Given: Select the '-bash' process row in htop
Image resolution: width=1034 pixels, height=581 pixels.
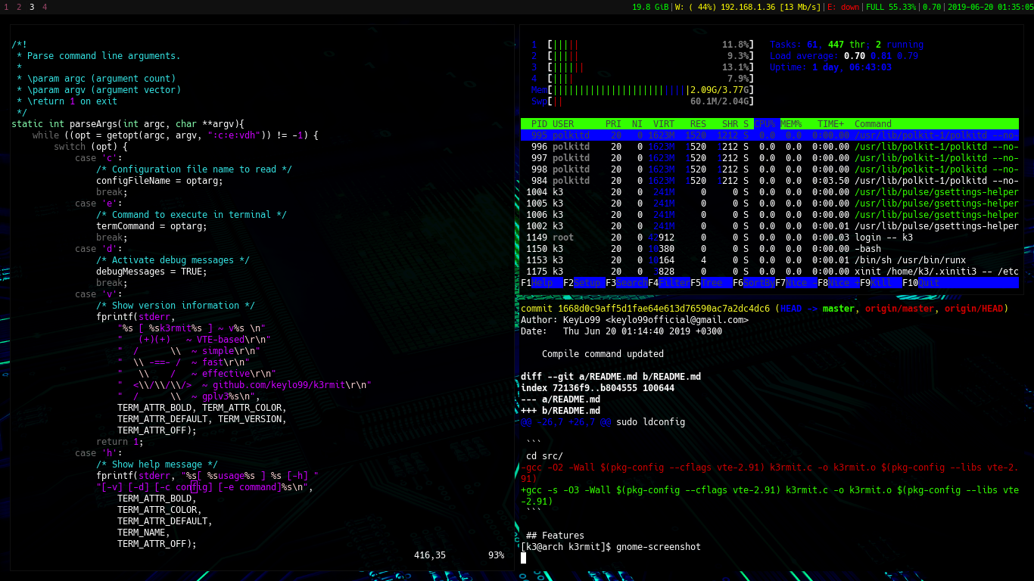Looking at the screenshot, I should click(x=770, y=249).
